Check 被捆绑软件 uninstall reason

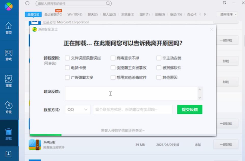(x=159, y=68)
